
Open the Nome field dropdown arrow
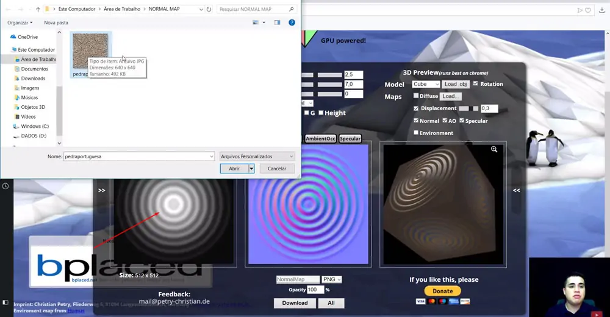(x=211, y=156)
